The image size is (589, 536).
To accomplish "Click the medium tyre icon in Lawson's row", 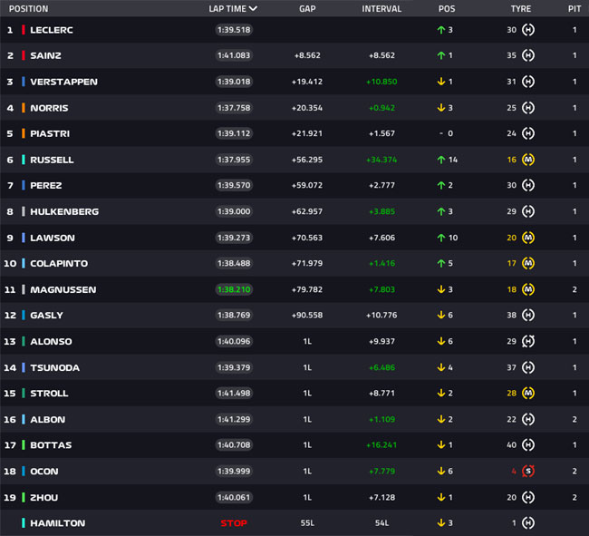I will [528, 238].
